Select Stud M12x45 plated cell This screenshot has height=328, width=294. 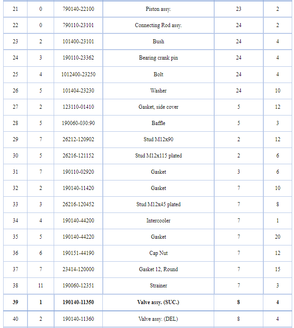tap(158, 204)
